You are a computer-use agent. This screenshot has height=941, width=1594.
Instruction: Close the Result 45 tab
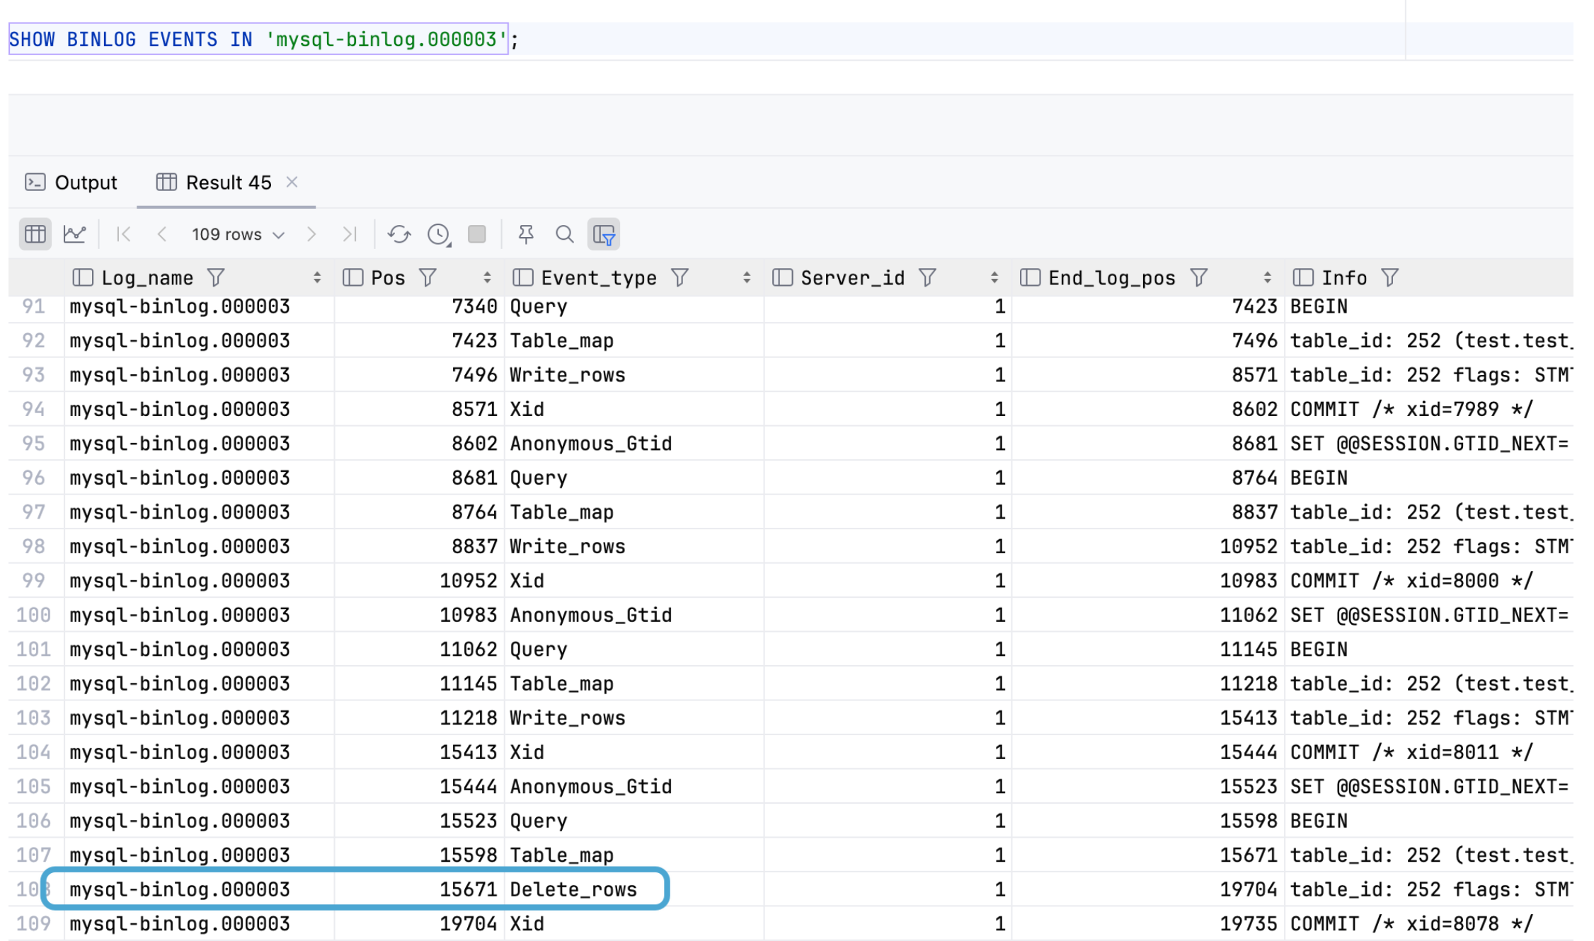point(292,183)
